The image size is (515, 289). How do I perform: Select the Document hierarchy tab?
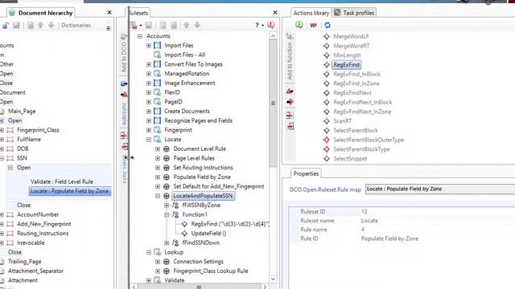(41, 13)
